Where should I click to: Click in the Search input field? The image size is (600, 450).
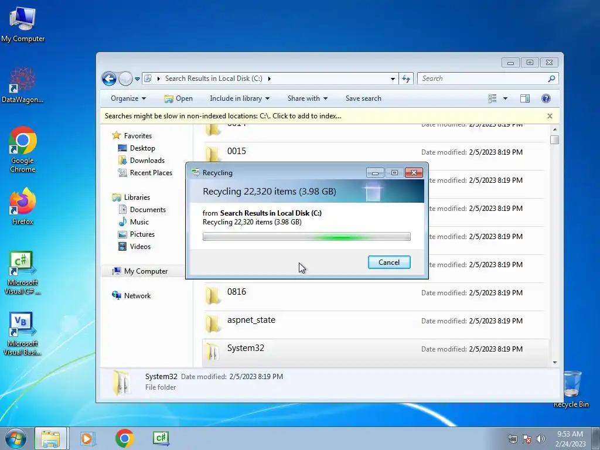tap(483, 79)
